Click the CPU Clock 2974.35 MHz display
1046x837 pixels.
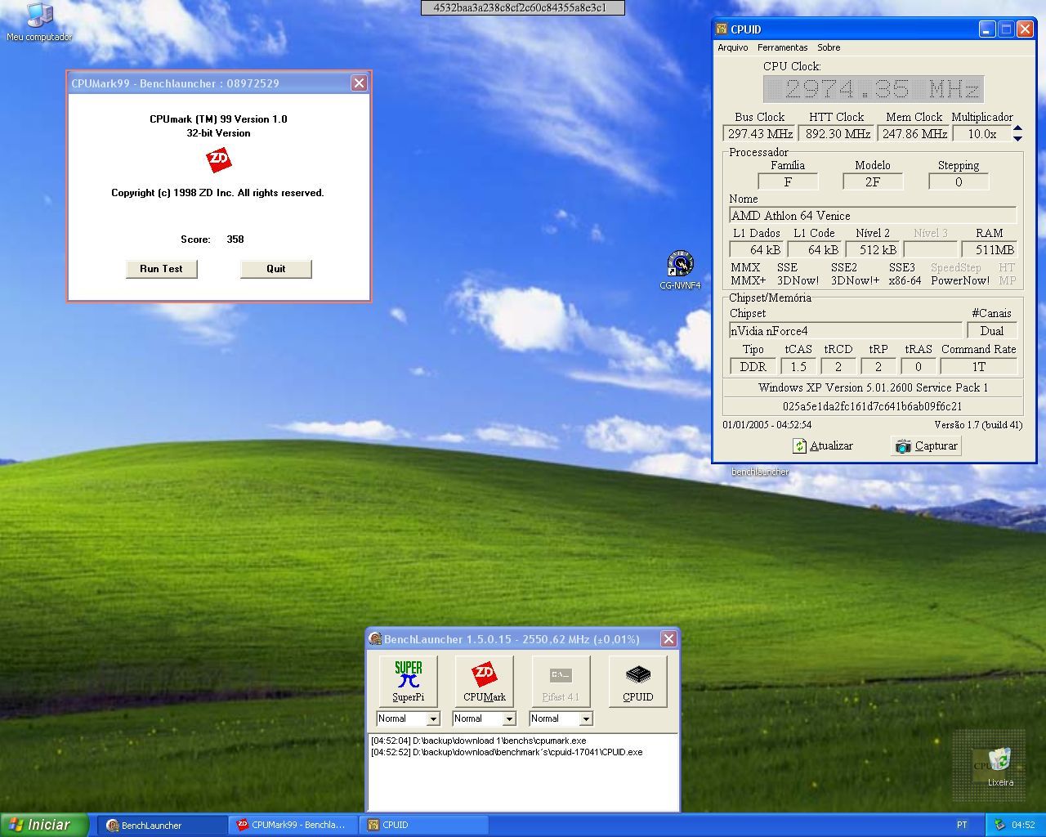coord(873,89)
